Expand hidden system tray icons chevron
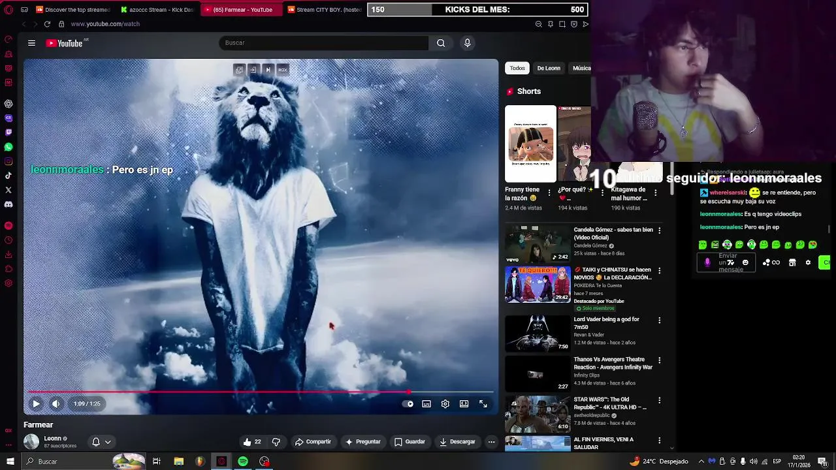This screenshot has width=836, height=470. [701, 462]
